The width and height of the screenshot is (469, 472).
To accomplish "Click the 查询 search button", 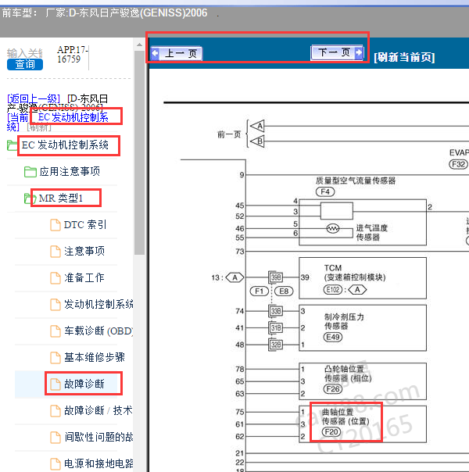I will (25, 64).
